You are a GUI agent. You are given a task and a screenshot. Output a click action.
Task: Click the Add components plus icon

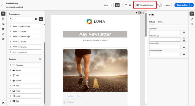pyautogui.click(x=3, y=14)
